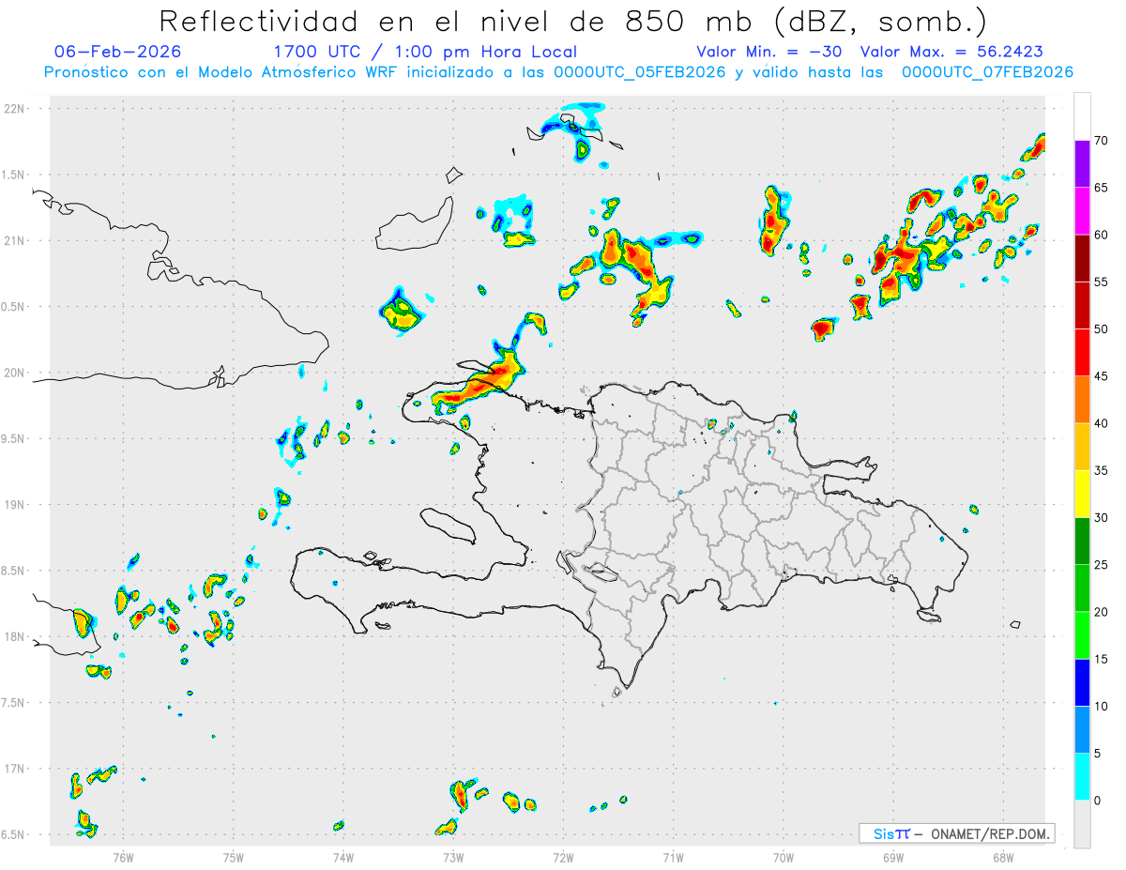This screenshot has width=1126, height=870.
Task: Click the longitude label '70W'
Action: click(x=784, y=857)
